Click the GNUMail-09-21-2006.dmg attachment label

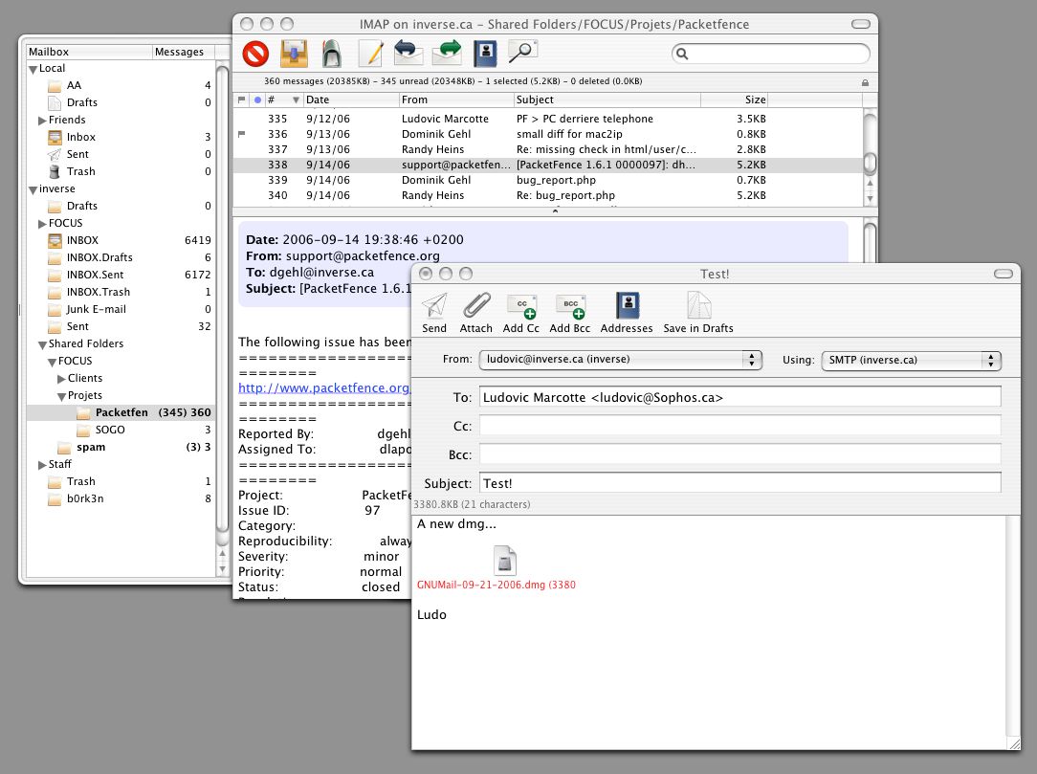pos(496,585)
